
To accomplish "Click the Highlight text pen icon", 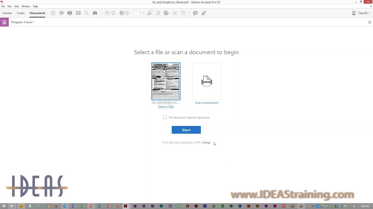I will coord(204,13).
